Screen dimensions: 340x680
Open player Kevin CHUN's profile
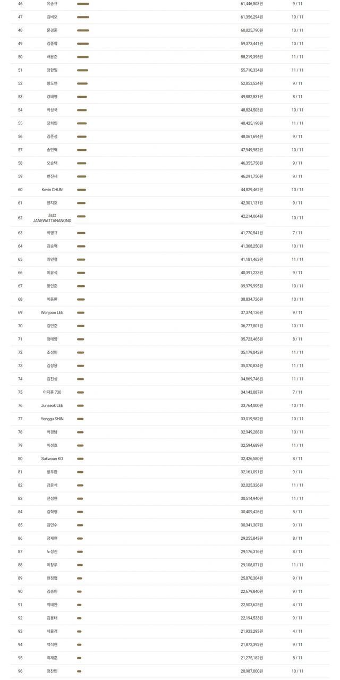[52, 190]
